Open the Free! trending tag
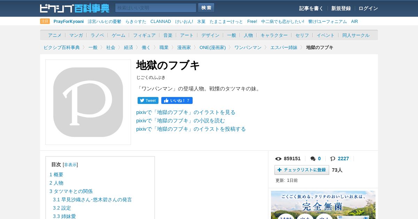 [252, 22]
